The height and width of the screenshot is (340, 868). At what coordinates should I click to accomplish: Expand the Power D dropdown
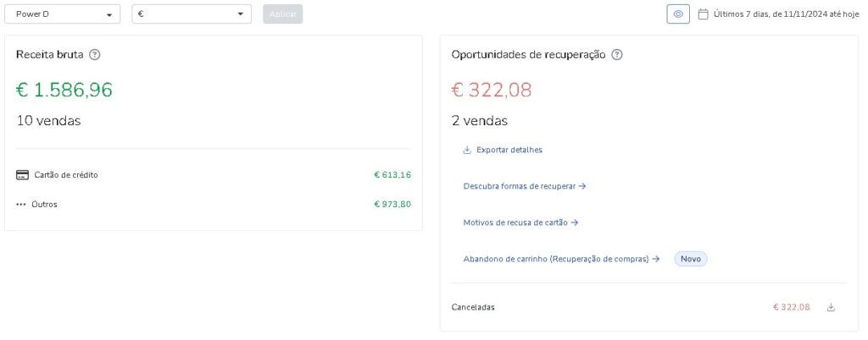62,14
